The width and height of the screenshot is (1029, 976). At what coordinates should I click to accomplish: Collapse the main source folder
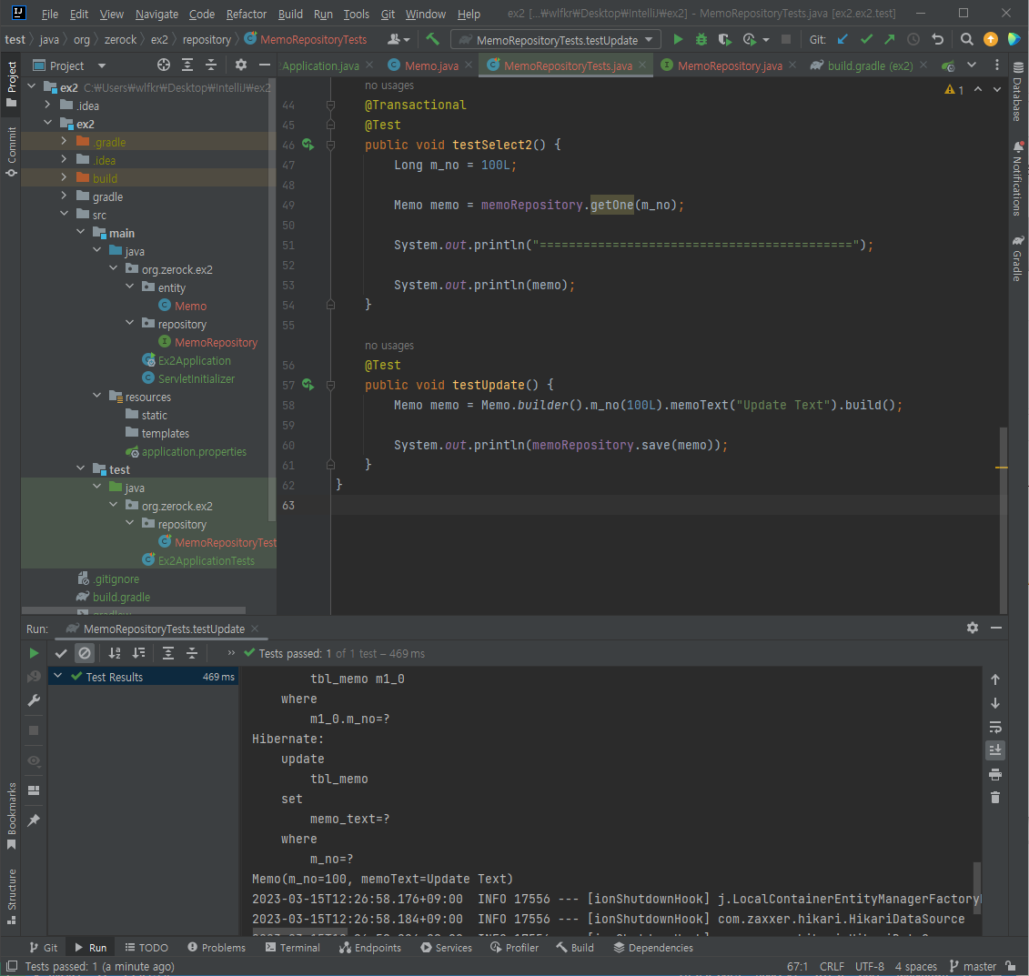[80, 233]
